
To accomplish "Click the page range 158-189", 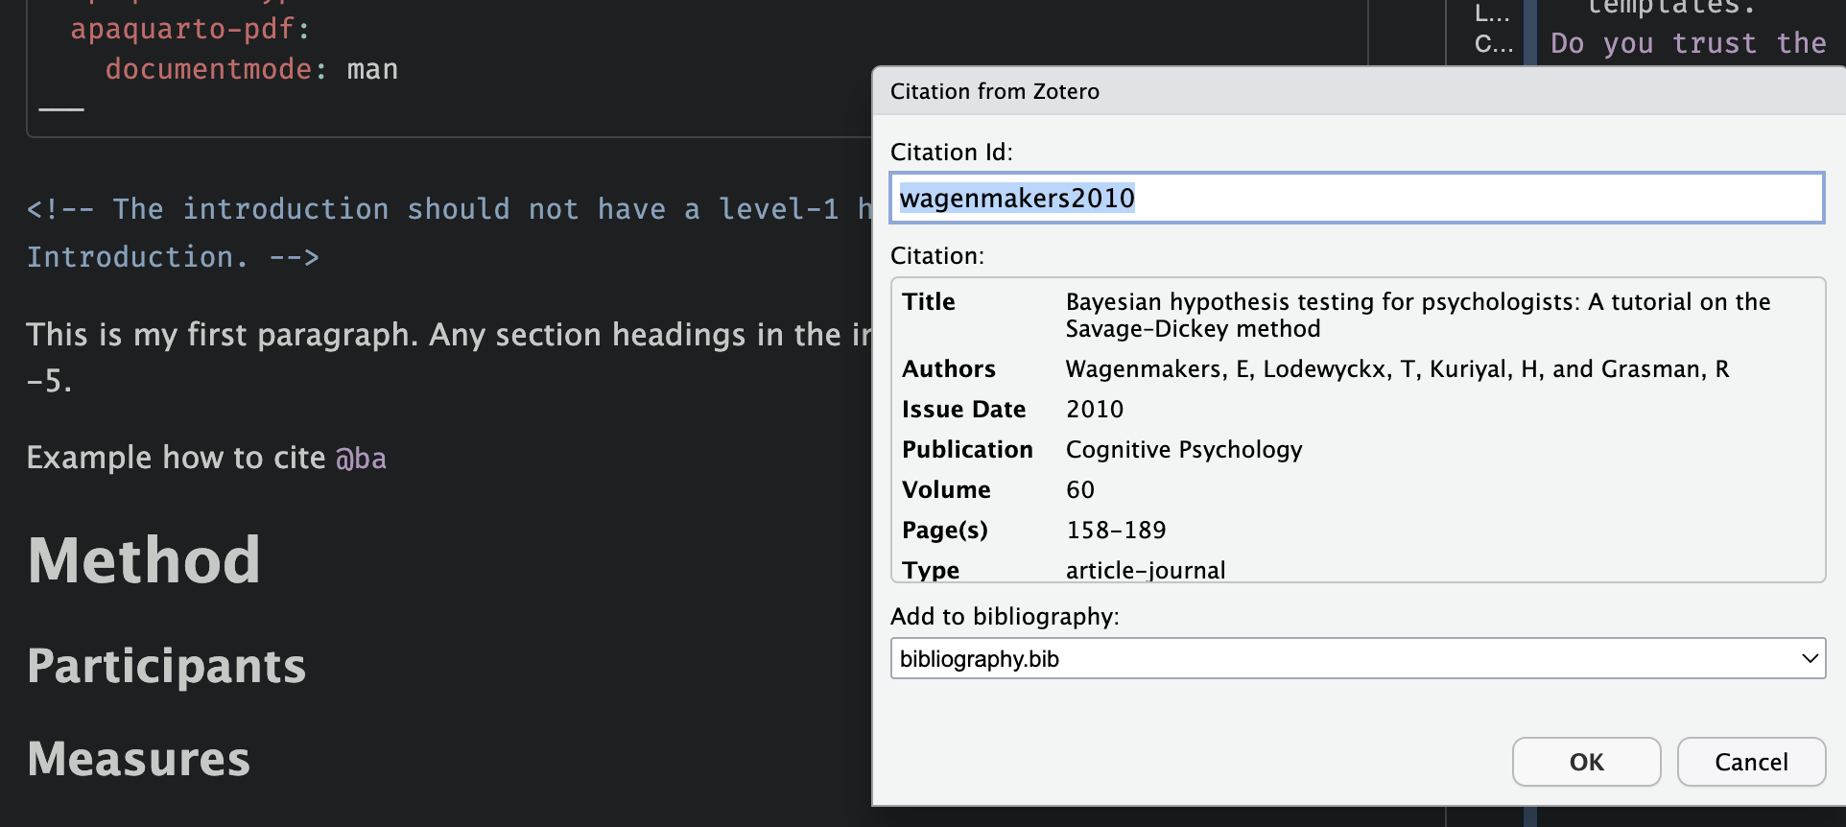I will coord(1116,531).
